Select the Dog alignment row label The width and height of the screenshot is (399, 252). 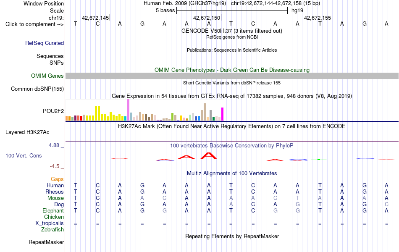59,205
